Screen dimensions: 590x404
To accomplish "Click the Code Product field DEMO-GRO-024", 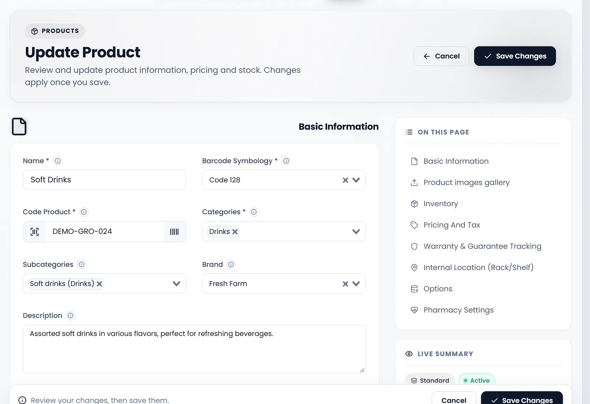I will point(104,232).
